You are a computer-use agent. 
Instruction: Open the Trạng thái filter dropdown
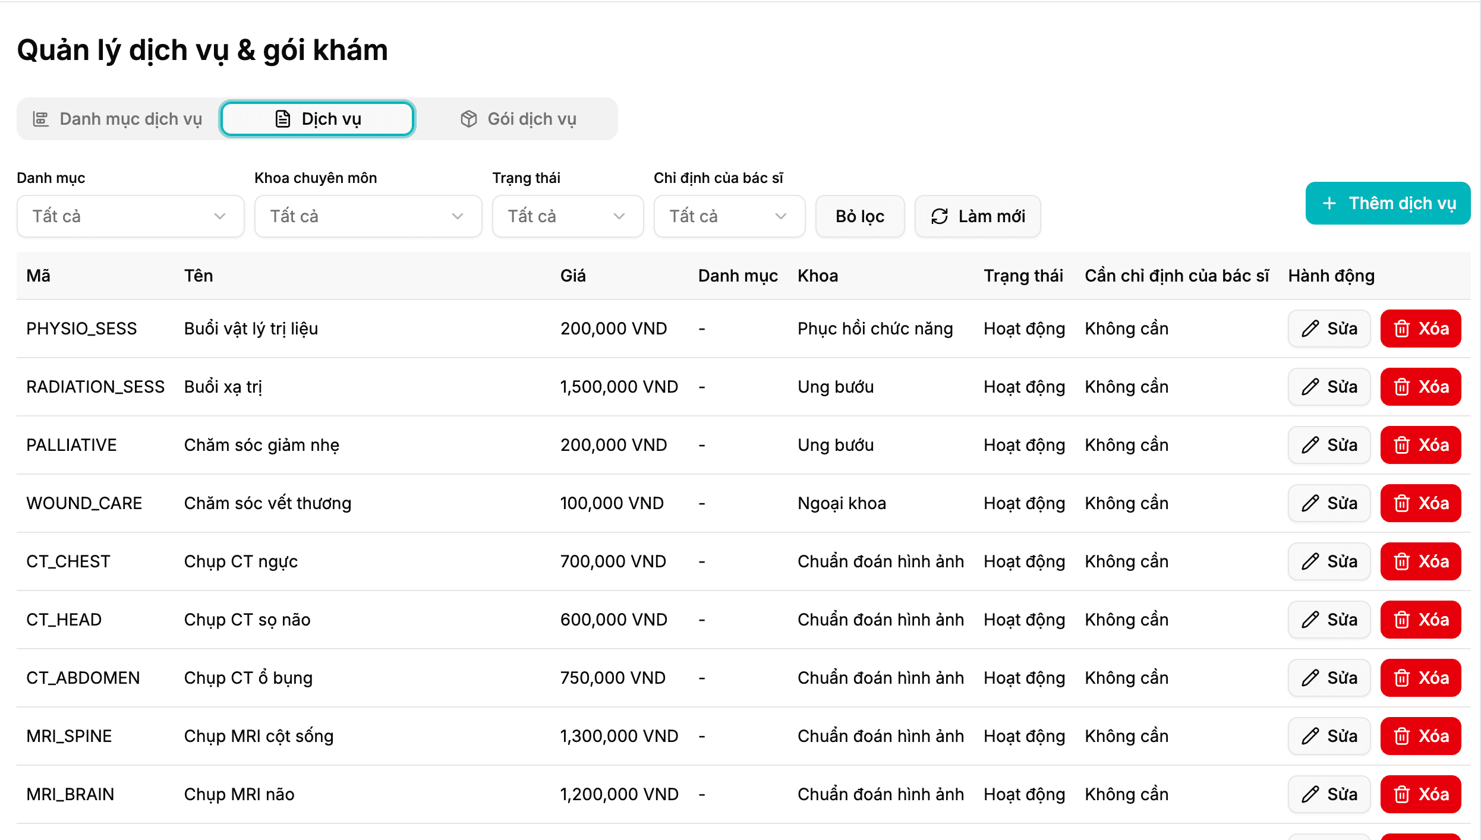[568, 216]
